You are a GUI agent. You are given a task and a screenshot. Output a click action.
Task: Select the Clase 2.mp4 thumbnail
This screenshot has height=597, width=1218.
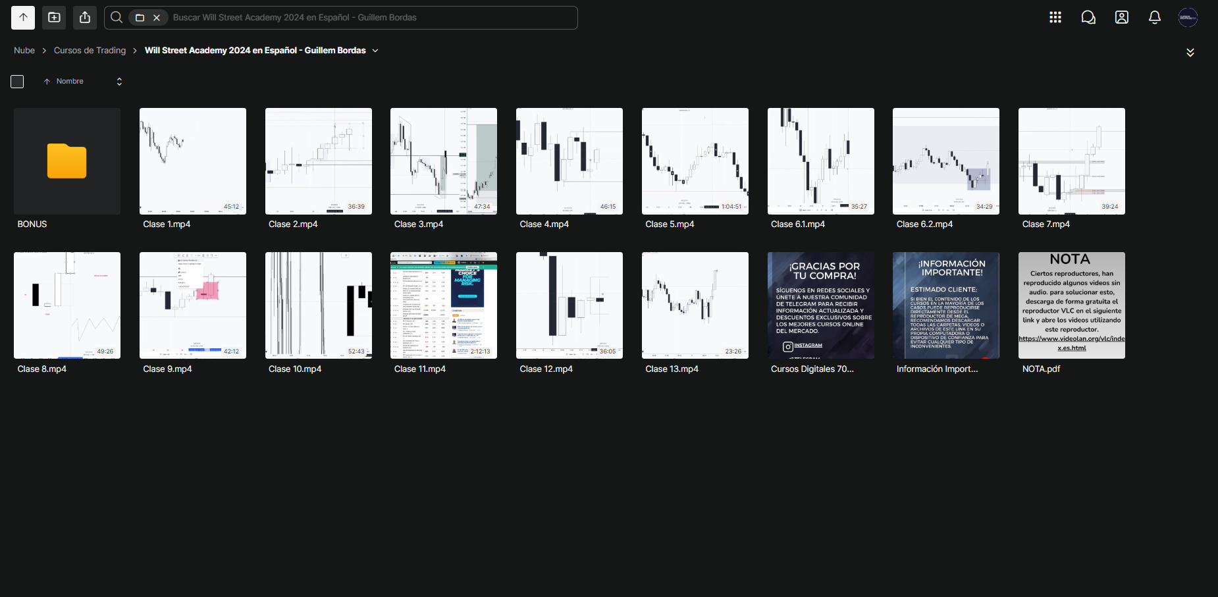point(319,161)
